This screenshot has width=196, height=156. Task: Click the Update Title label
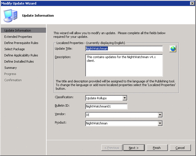click(64, 49)
